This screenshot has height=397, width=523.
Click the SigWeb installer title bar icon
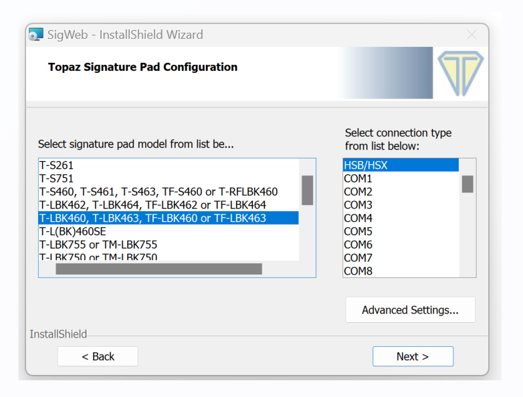[x=36, y=35]
